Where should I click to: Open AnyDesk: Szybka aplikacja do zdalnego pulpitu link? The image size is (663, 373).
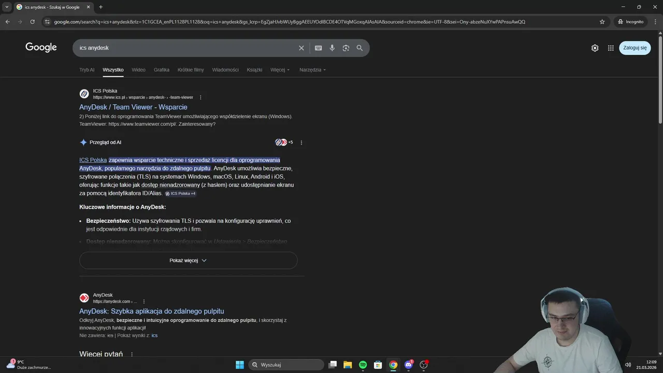[x=152, y=311]
